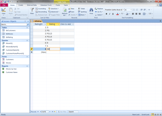Open the Movies by Year report

pyautogui.click(x=11, y=69)
